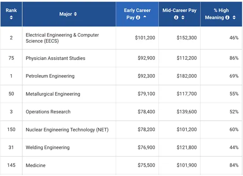Open the Welding Engineering major
Image resolution: width=243 pixels, height=176 pixels.
tap(47, 147)
